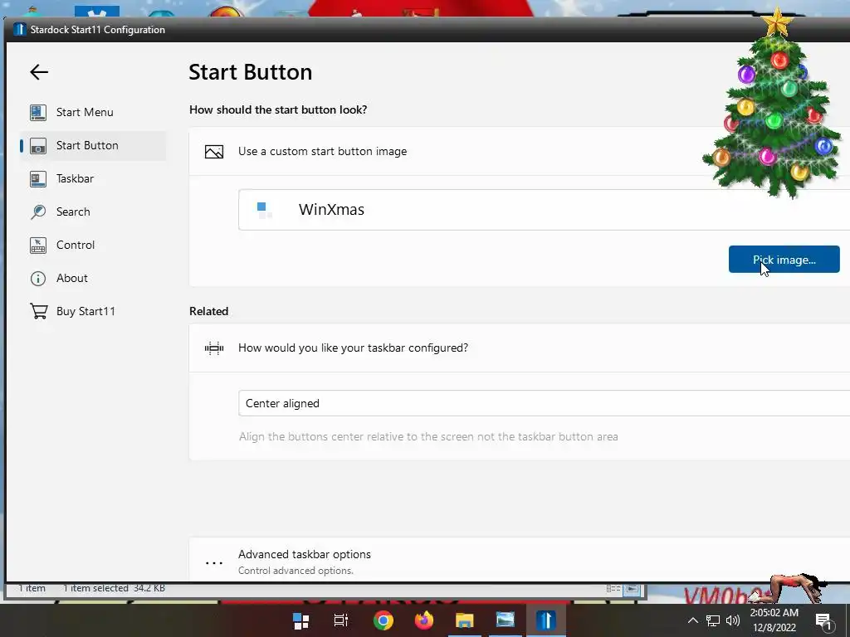Select Start Button in sidebar
Image resolution: width=850 pixels, height=637 pixels.
[x=93, y=145]
